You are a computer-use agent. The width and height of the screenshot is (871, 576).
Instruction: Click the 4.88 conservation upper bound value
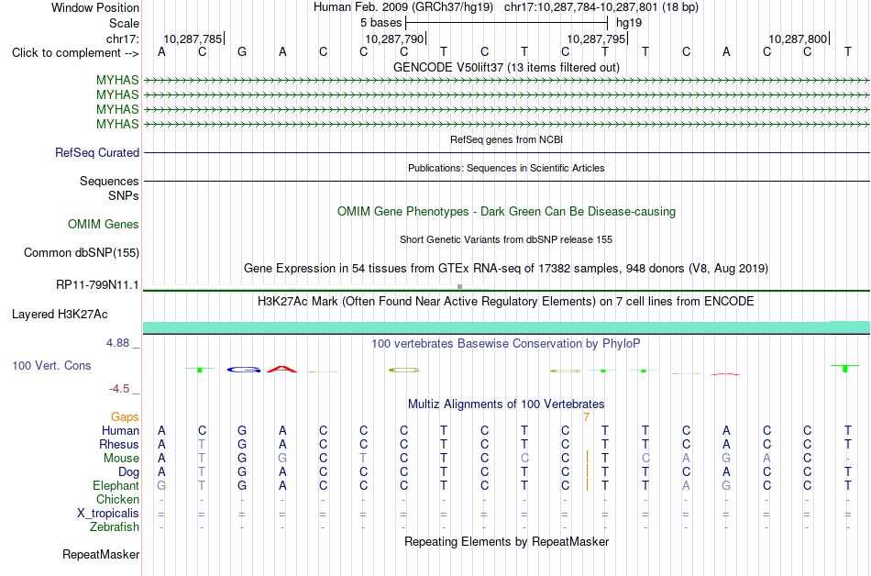[x=117, y=343]
